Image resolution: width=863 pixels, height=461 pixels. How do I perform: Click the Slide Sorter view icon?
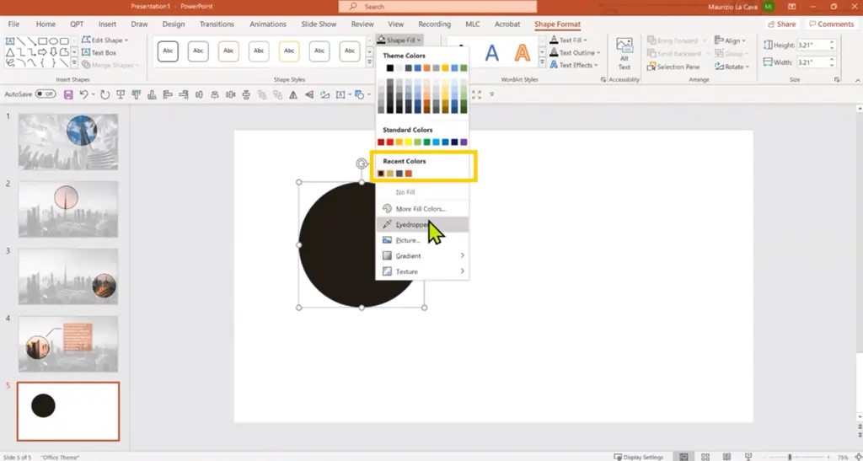(705, 457)
